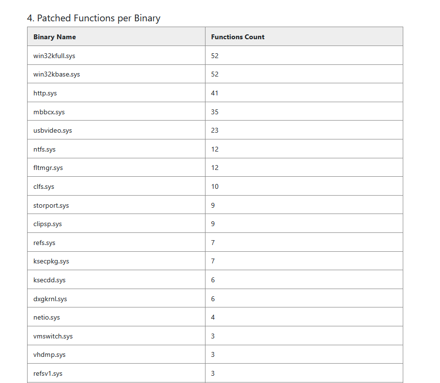Click the ntfs.sys binary name cell

tap(44, 149)
